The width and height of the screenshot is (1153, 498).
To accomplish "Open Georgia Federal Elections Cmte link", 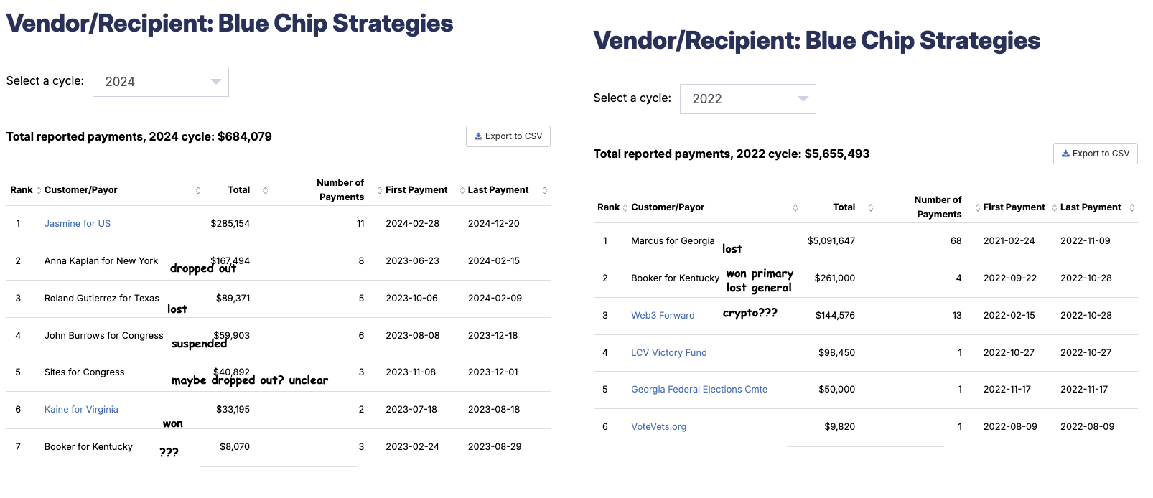I will coord(699,390).
